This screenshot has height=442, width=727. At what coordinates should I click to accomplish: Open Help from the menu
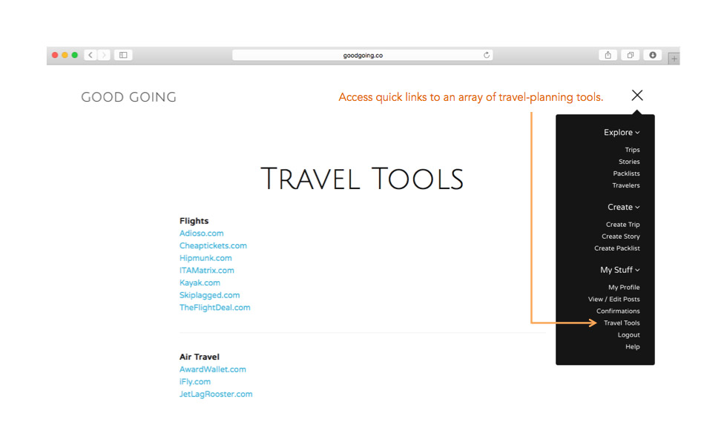tap(632, 346)
